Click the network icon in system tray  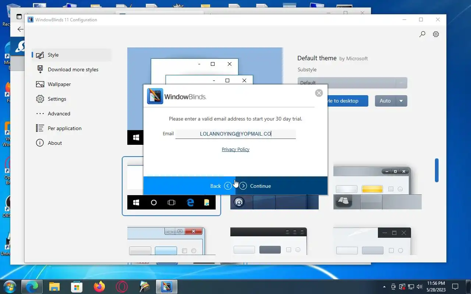point(411,287)
